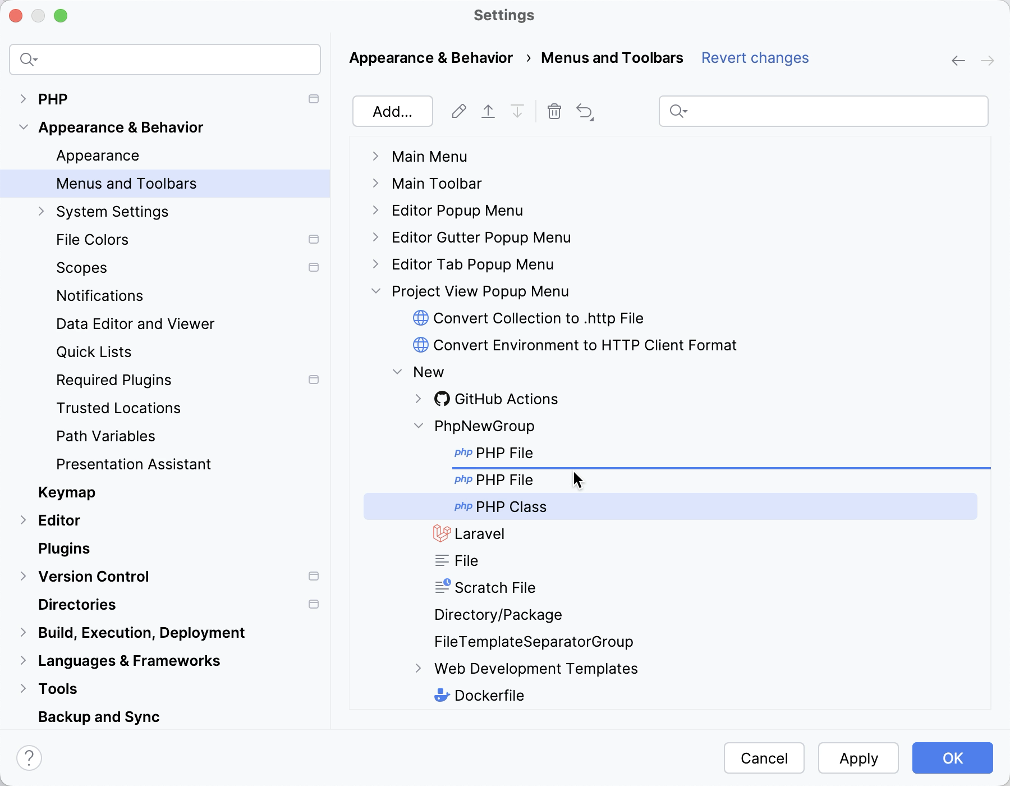This screenshot has height=786, width=1010.
Task: Click the Revert changes link
Action: click(x=755, y=58)
